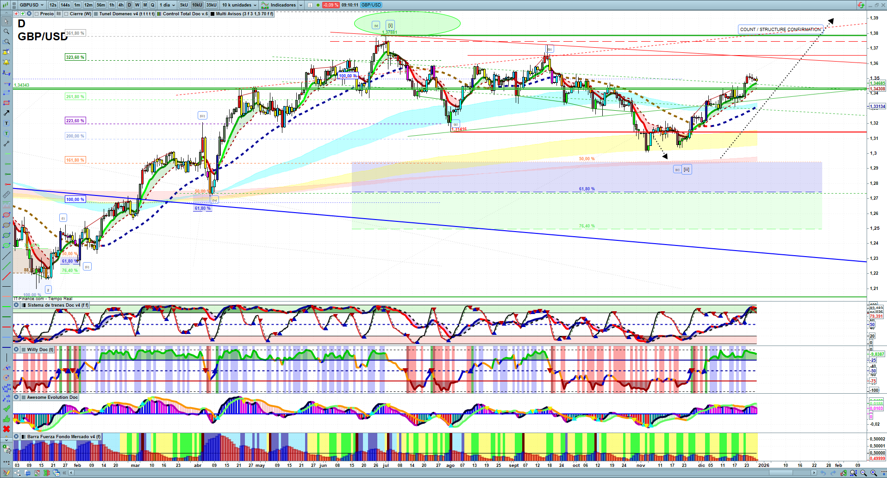Show 5kU units of history
887x478 pixels.
[x=184, y=5]
